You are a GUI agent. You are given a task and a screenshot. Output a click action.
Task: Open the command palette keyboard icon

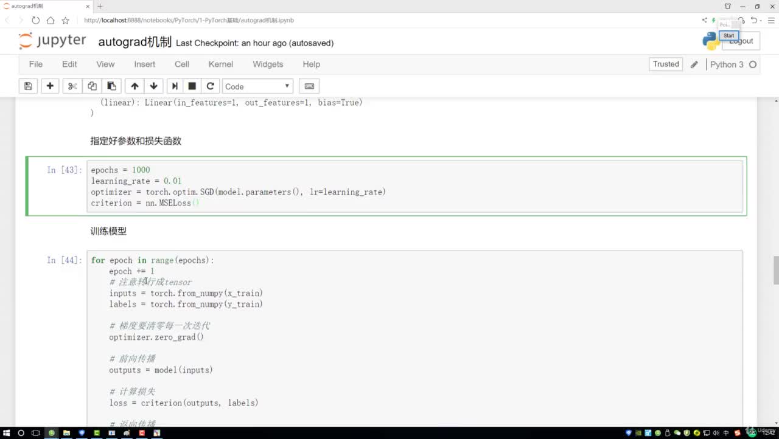coord(309,86)
